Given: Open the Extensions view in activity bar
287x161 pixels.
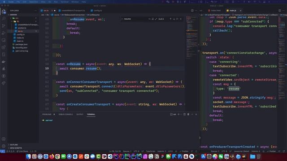Looking at the screenshot, I should tap(4, 47).
